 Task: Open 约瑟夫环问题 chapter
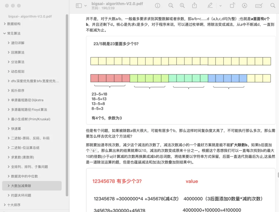(21, 195)
